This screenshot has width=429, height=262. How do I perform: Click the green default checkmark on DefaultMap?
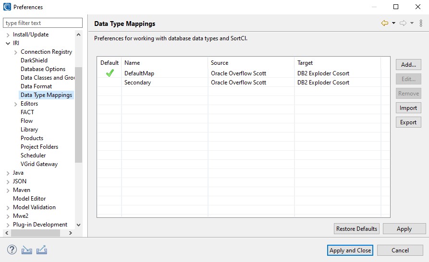coord(110,73)
